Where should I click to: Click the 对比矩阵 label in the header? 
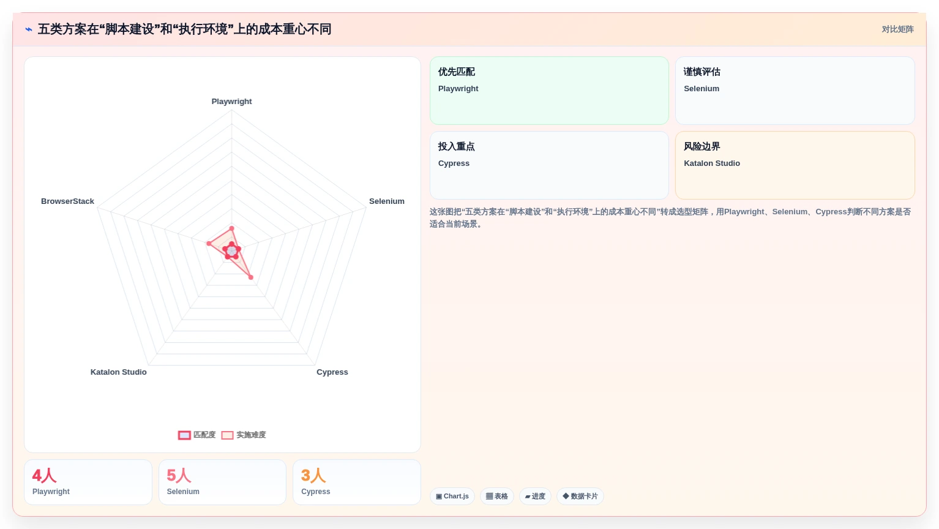(x=897, y=29)
